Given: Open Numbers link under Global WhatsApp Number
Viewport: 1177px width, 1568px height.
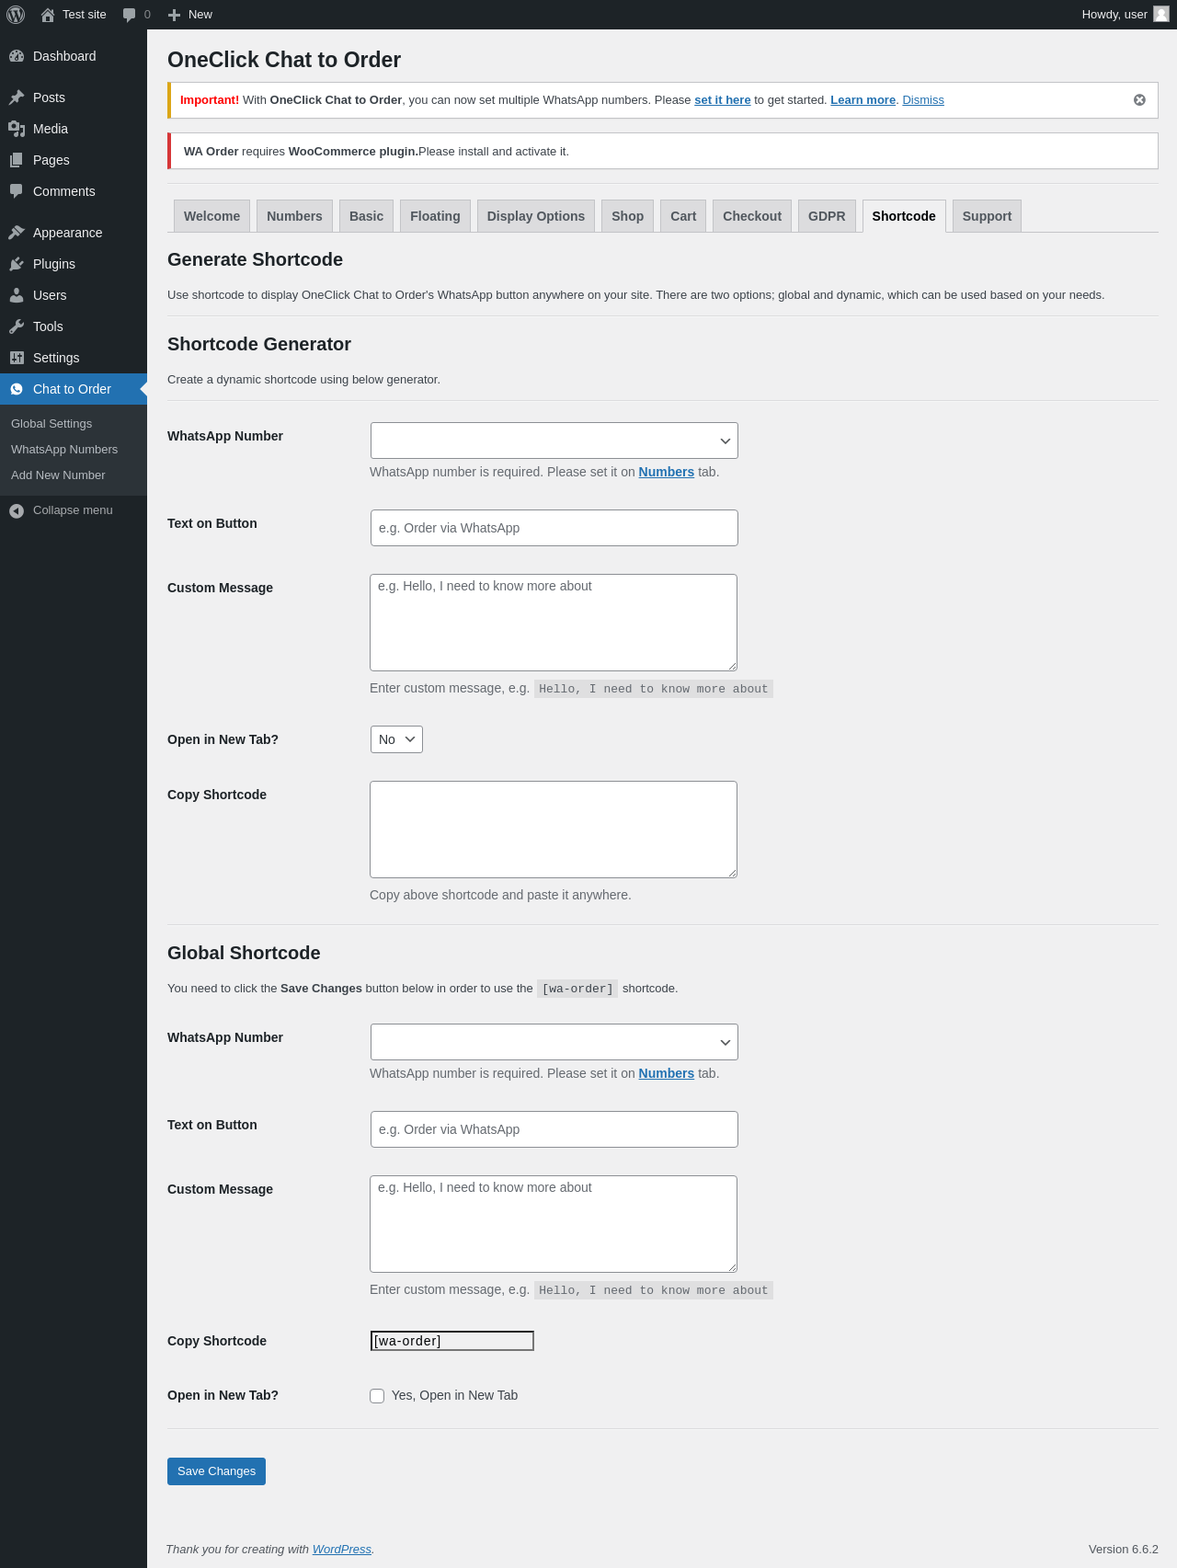Looking at the screenshot, I should click(667, 1073).
